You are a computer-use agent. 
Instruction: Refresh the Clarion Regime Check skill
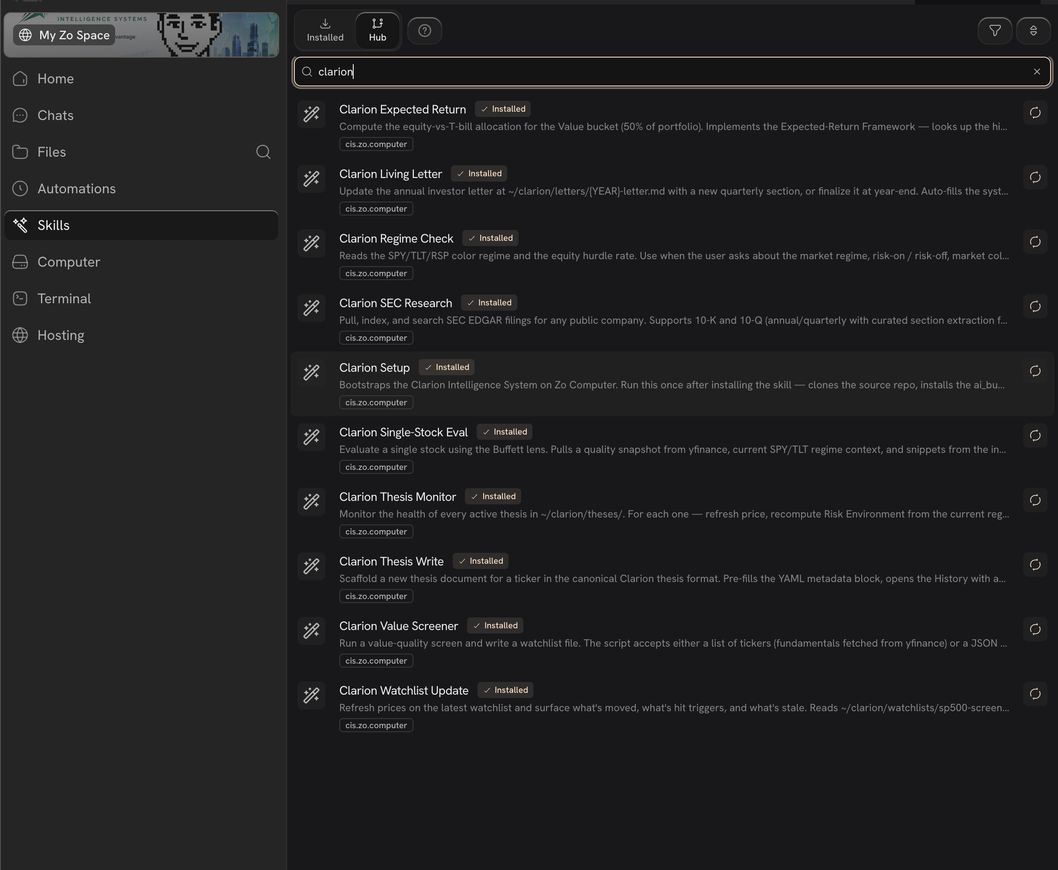pos(1035,242)
